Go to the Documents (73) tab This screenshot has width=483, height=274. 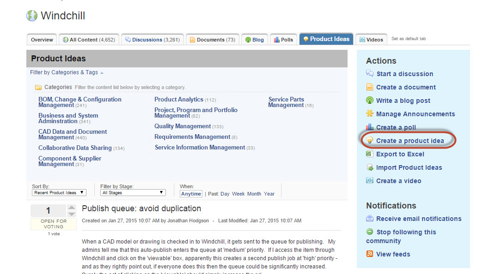pos(213,40)
